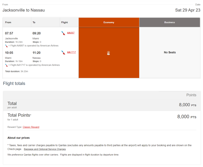Open Baggage and Optional Service Charges link

[x=45, y=149]
